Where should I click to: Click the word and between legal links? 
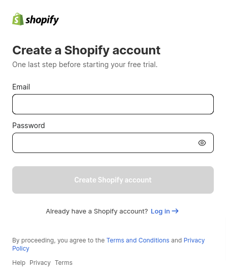point(176,240)
